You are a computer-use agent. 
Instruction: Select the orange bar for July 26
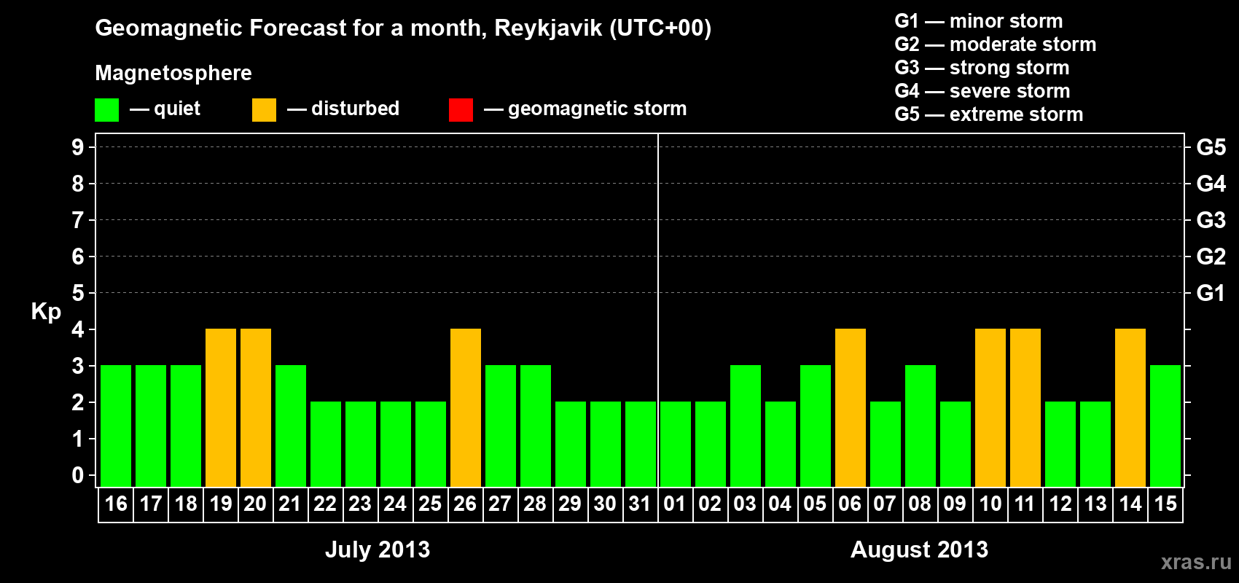click(x=466, y=407)
